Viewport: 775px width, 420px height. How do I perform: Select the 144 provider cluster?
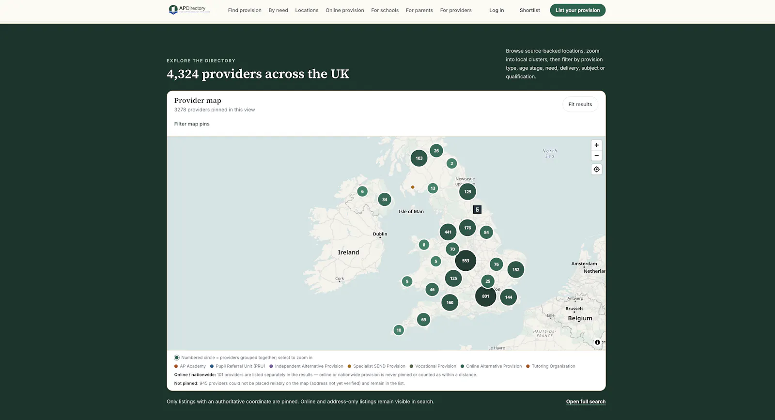[509, 297]
